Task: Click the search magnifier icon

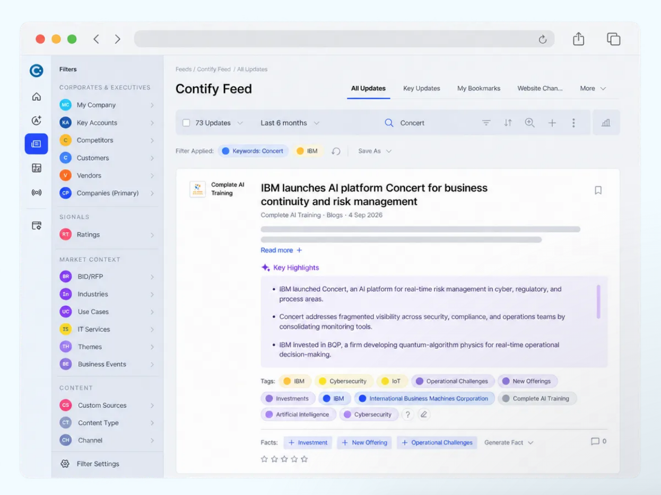Action: [x=389, y=123]
